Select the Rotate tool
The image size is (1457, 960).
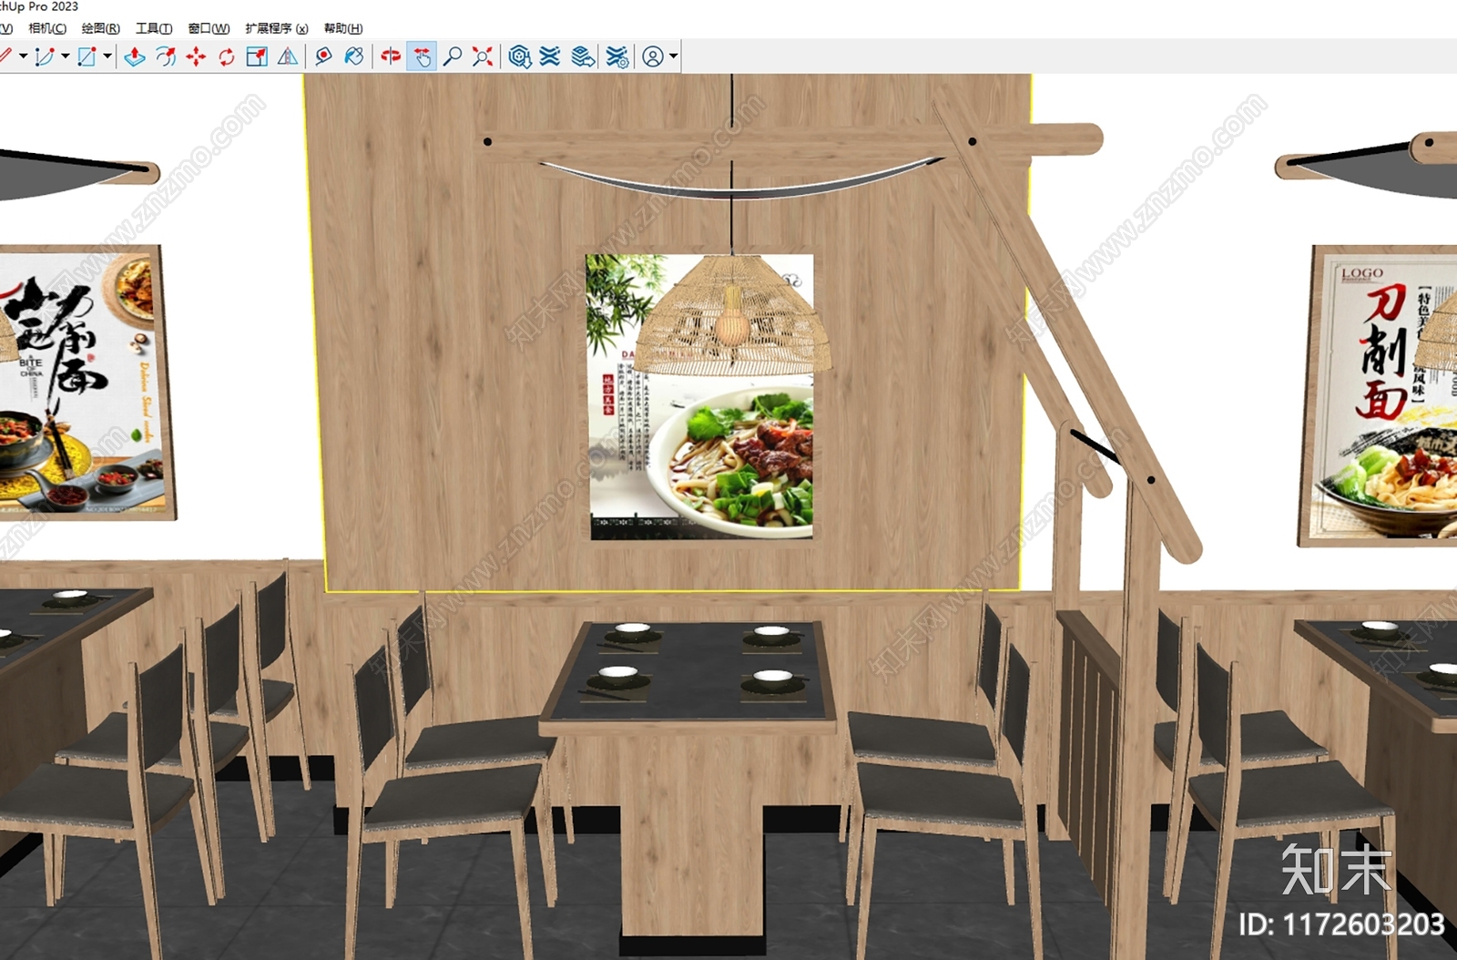pyautogui.click(x=227, y=56)
